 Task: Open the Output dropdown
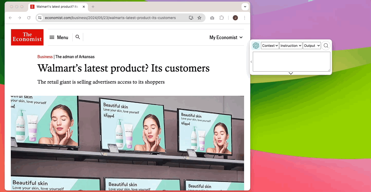[312, 46]
